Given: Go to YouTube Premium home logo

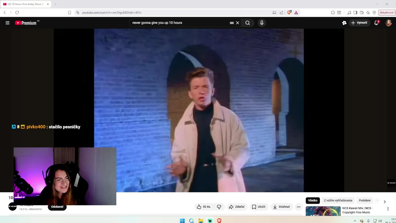Looking at the screenshot, I should click(x=26, y=23).
